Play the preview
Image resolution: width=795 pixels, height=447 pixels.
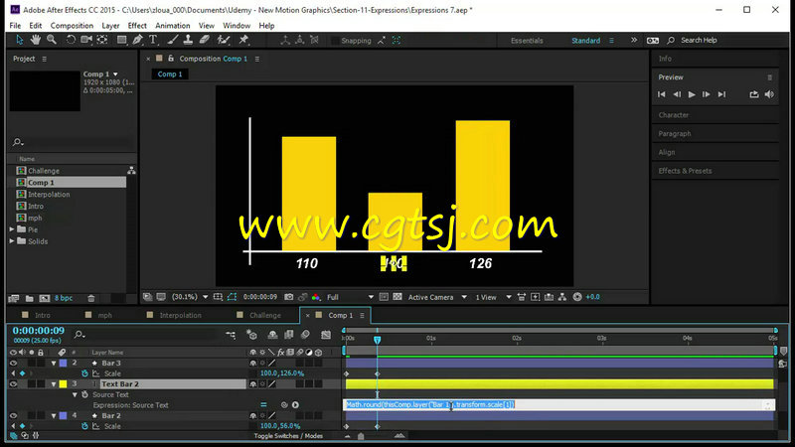(x=692, y=94)
